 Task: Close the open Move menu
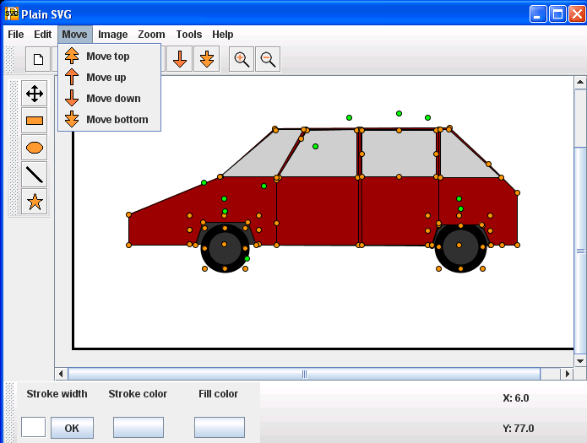75,35
